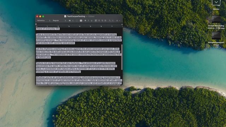Close the TextEdit window
Screen dimensions: 226x127
point(37,17)
